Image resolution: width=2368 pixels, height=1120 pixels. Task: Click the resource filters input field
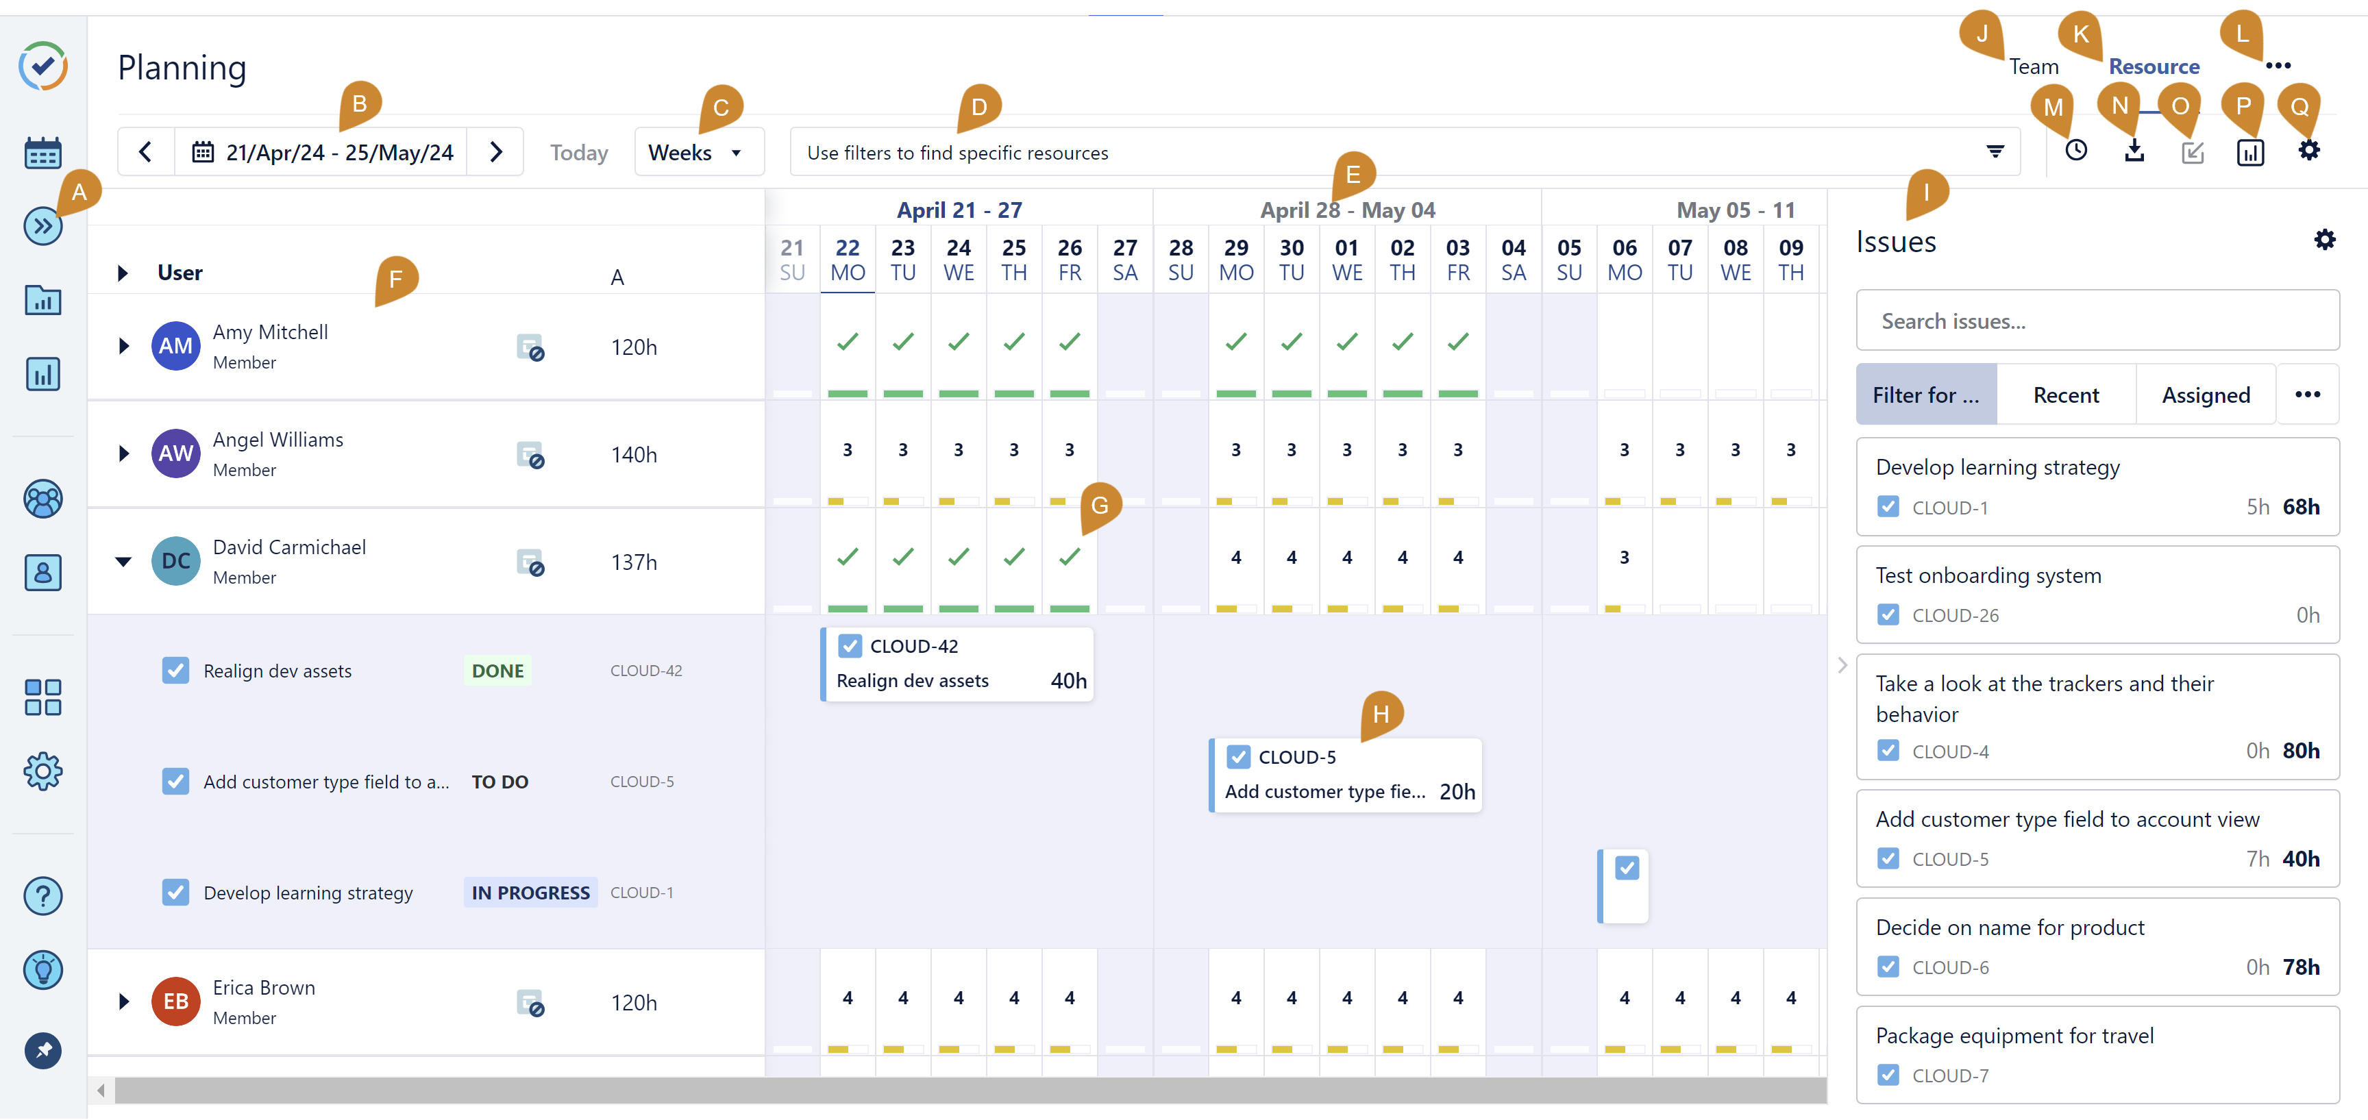pyautogui.click(x=1405, y=153)
